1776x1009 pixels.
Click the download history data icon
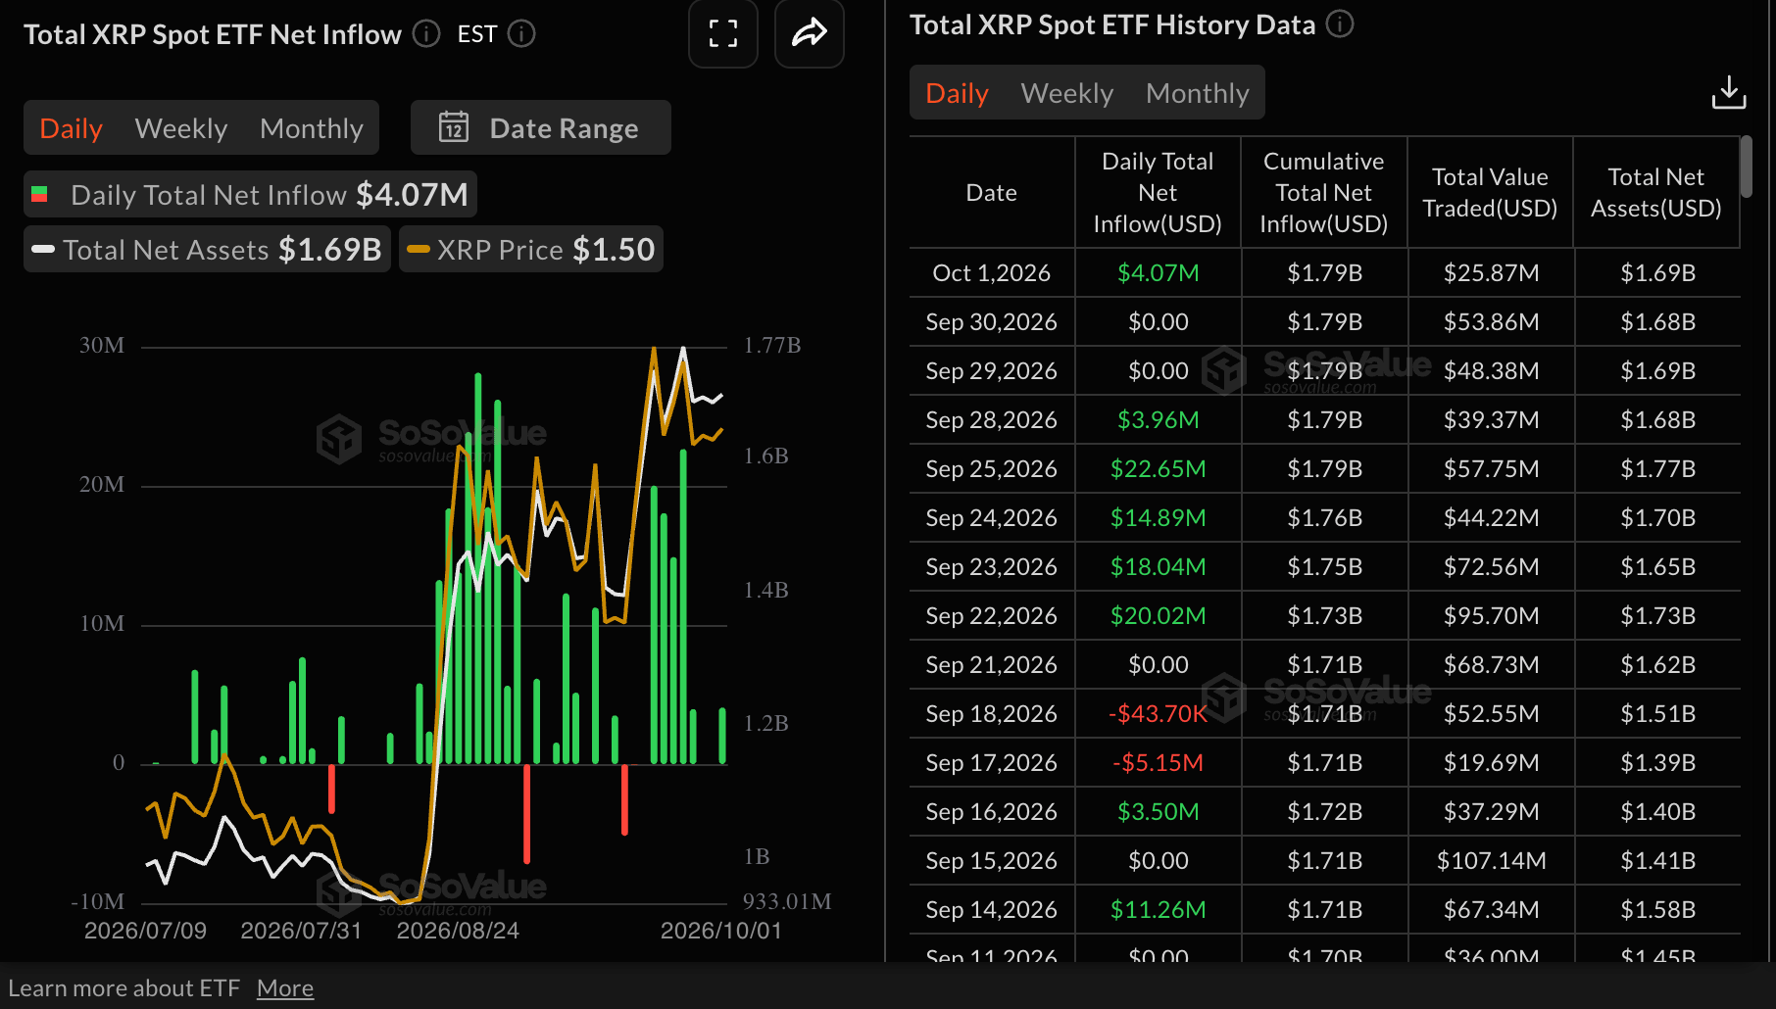1729,93
